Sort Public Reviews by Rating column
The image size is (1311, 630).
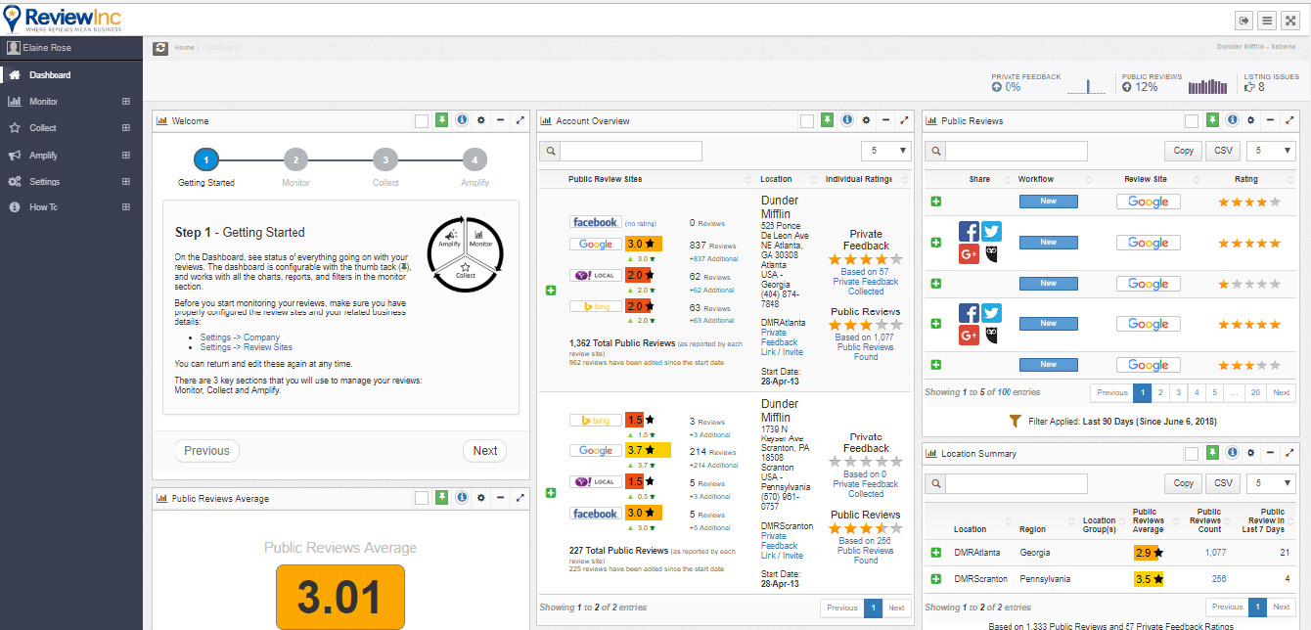[1246, 179]
